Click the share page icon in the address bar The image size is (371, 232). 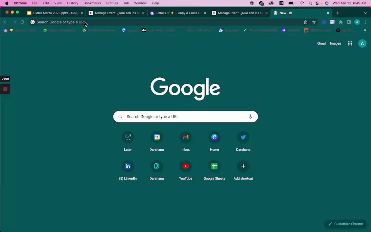(x=306, y=22)
